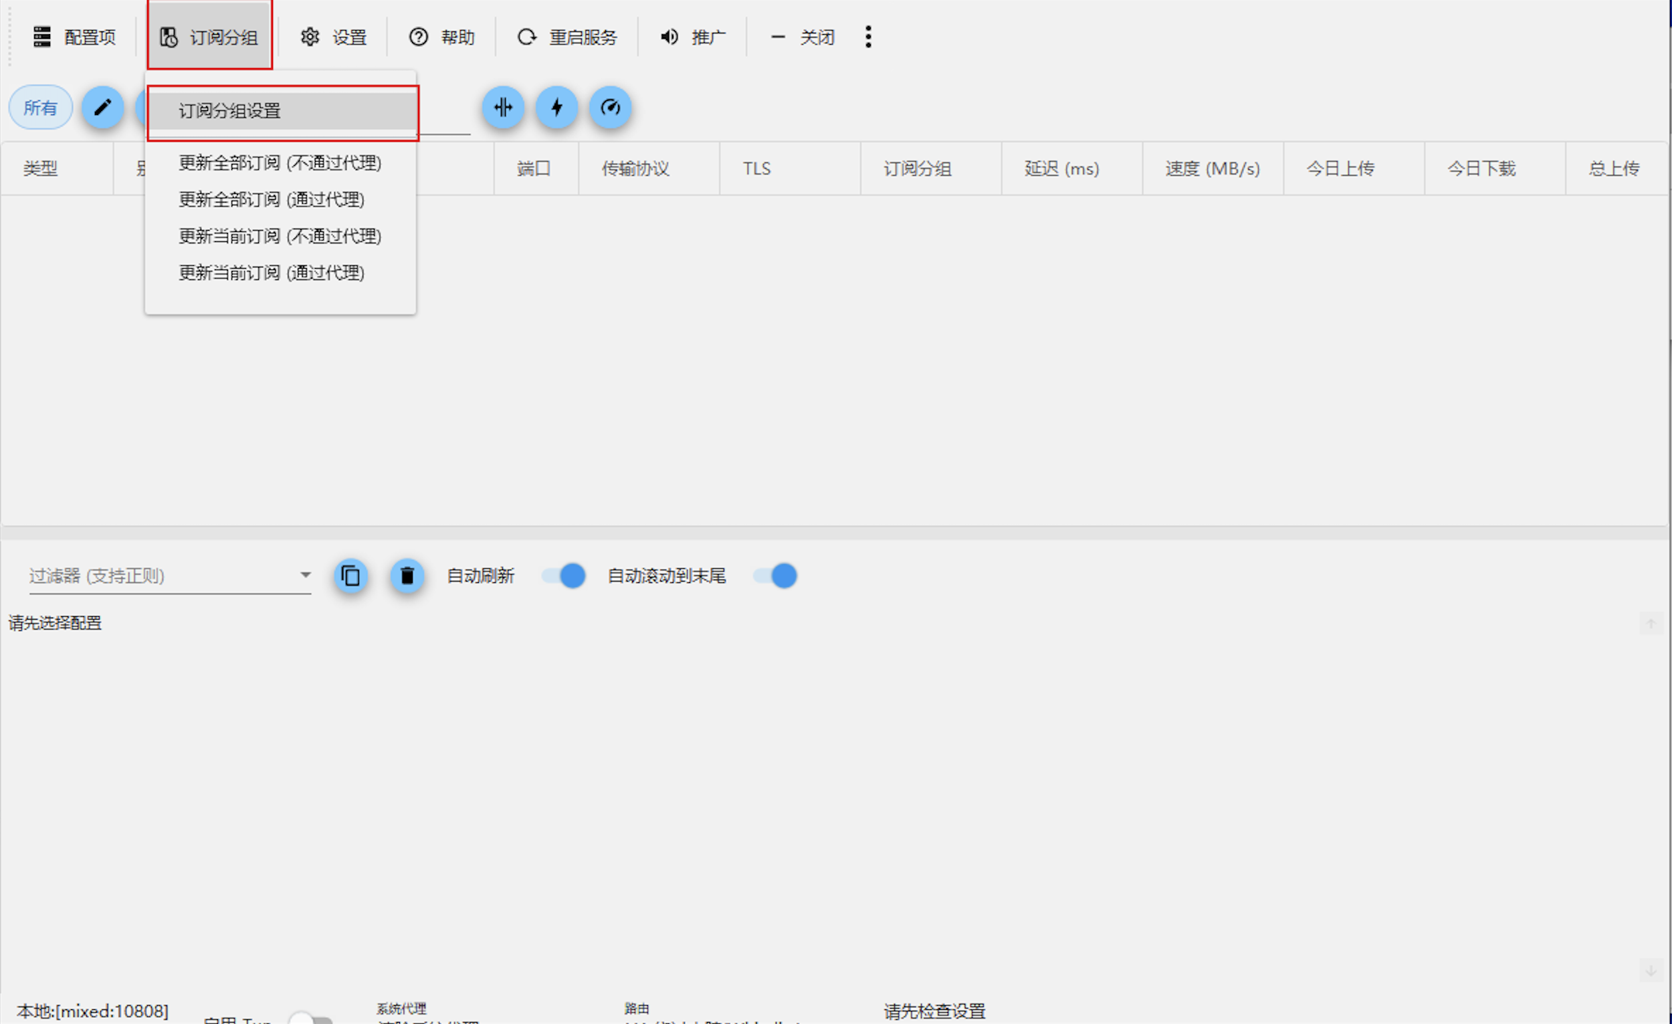1672x1024 pixels.
Task: Click the lightning bolt test icon
Action: click(556, 107)
